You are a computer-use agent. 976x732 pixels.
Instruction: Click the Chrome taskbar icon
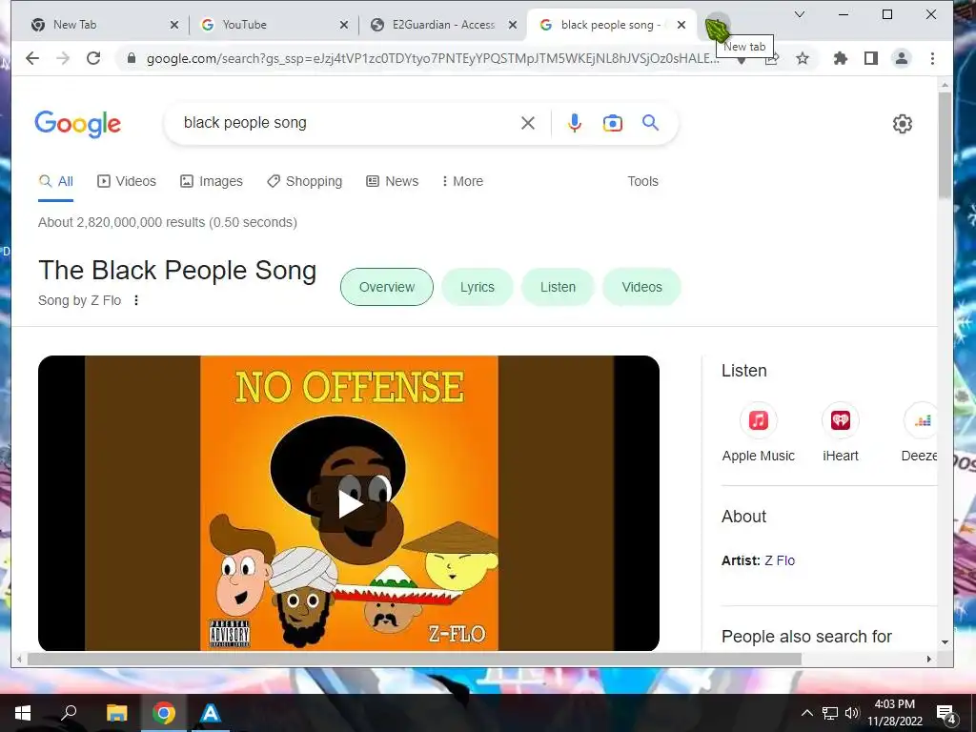164,713
